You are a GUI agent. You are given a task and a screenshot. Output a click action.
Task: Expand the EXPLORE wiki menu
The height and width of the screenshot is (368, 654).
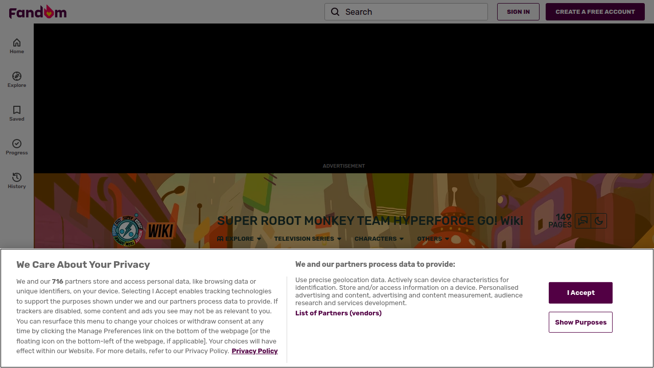(239, 239)
